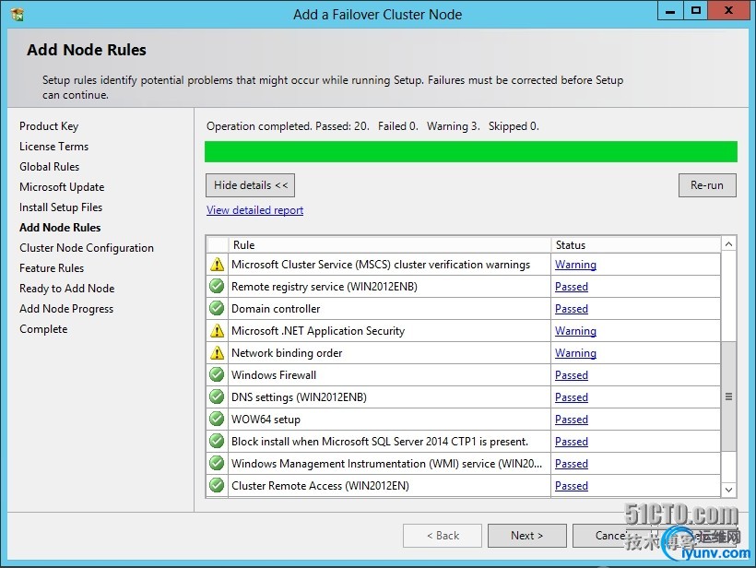Click the warning icon beside Network binding order
This screenshot has width=756, height=568.
pos(217,352)
